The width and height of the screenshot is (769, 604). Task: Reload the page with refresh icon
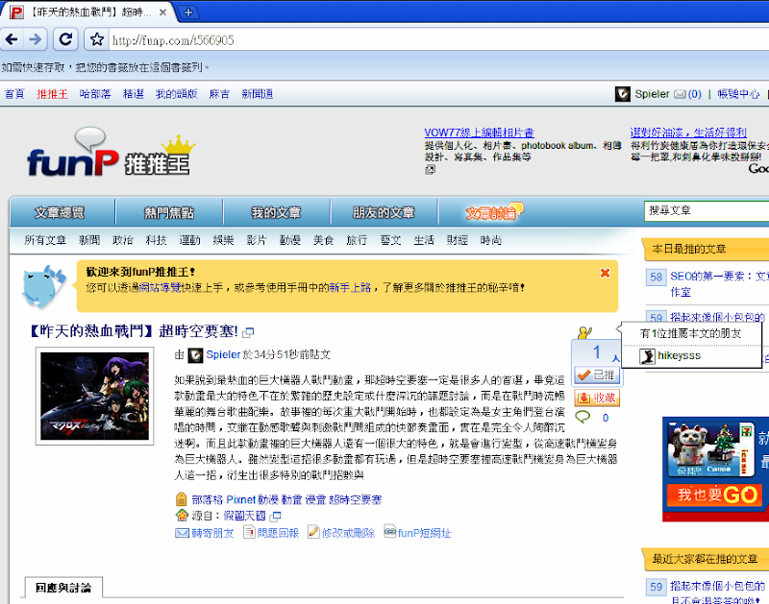coord(65,39)
